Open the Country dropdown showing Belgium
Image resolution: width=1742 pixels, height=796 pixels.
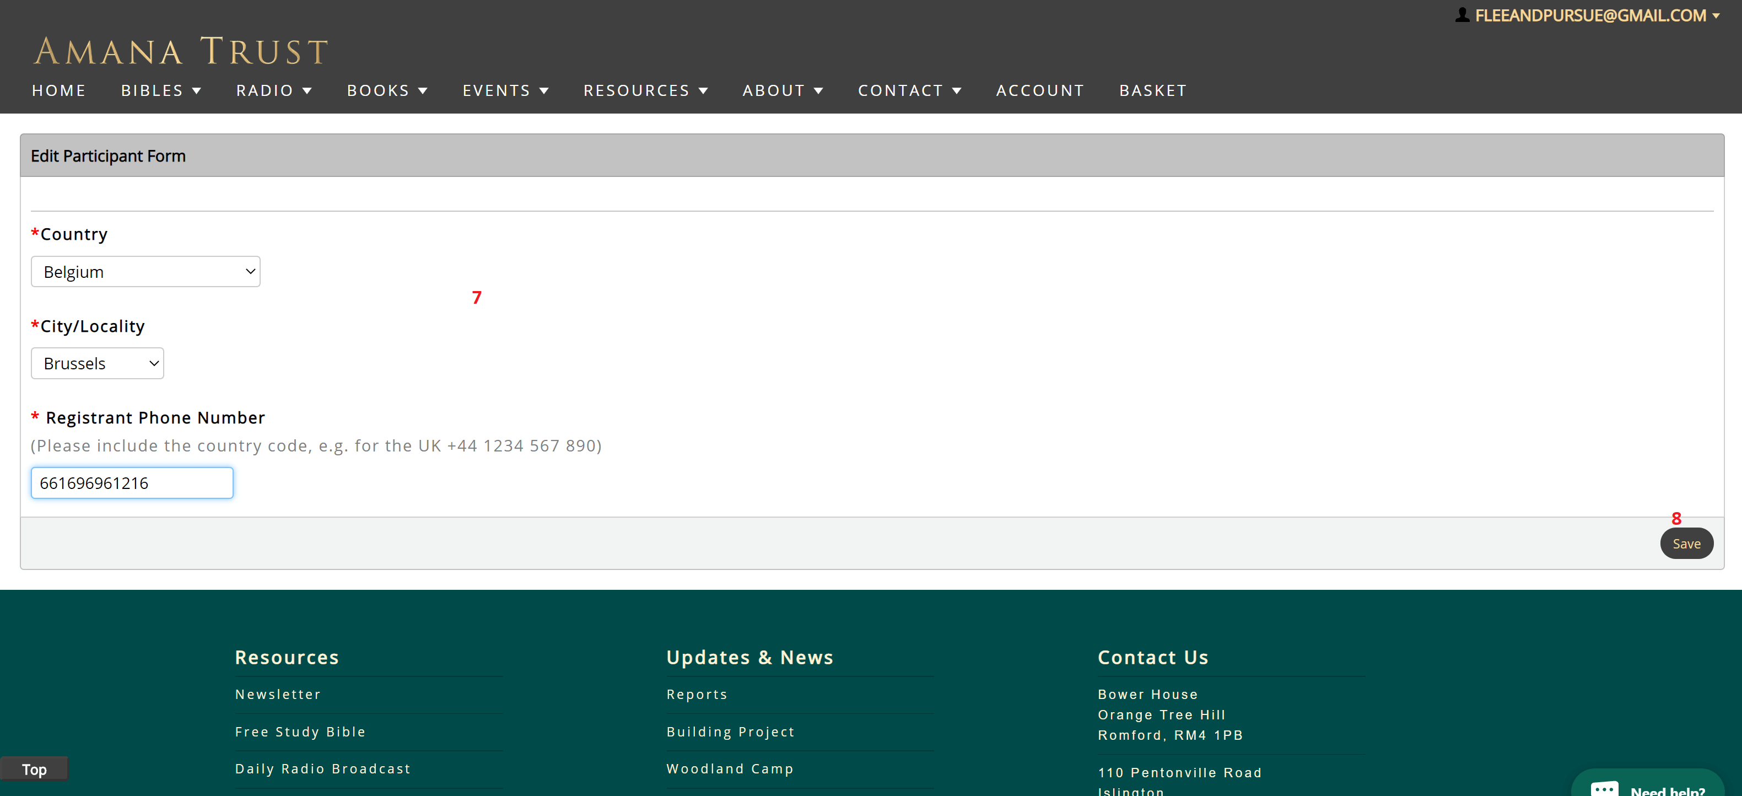(145, 271)
